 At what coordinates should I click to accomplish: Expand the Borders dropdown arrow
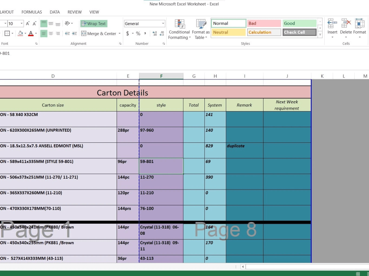click(x=12, y=33)
